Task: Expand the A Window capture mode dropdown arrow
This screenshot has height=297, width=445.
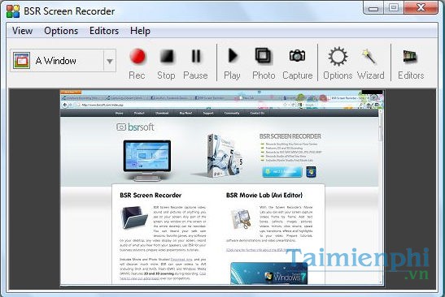Action: [x=110, y=61]
